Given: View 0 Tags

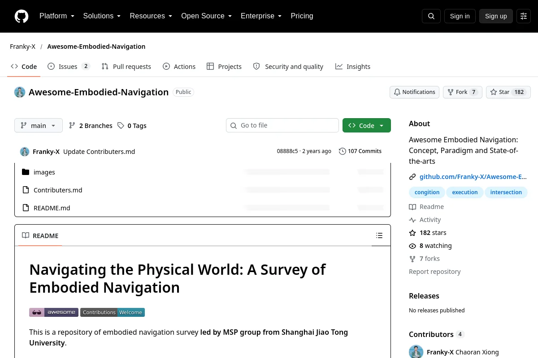Looking at the screenshot, I should coord(132,126).
